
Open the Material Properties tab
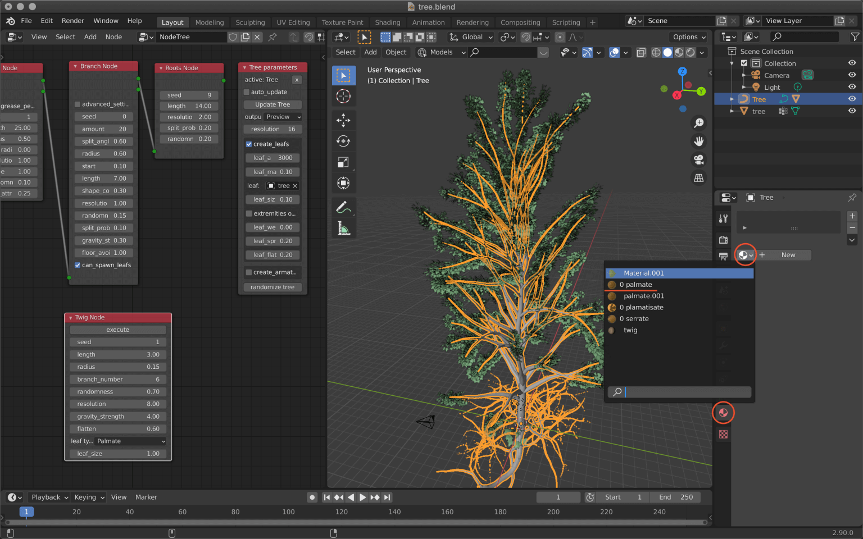click(x=723, y=413)
